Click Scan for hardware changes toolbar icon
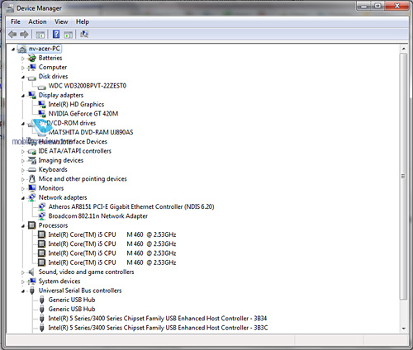413x350 pixels. coord(84,34)
